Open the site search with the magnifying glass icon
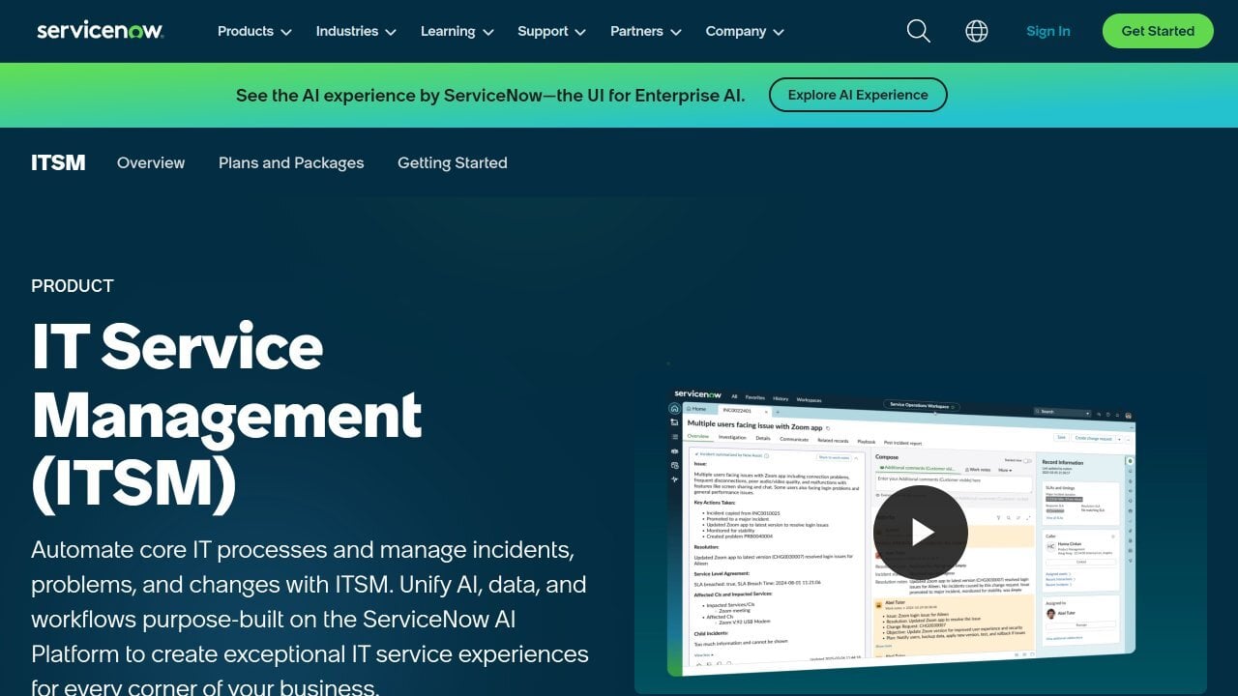 918,31
